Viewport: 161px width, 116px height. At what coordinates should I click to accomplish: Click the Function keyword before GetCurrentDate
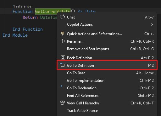[23, 11]
